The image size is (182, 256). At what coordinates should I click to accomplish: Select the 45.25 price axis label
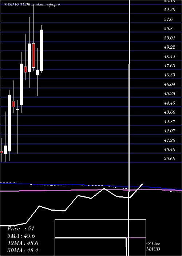(170, 94)
